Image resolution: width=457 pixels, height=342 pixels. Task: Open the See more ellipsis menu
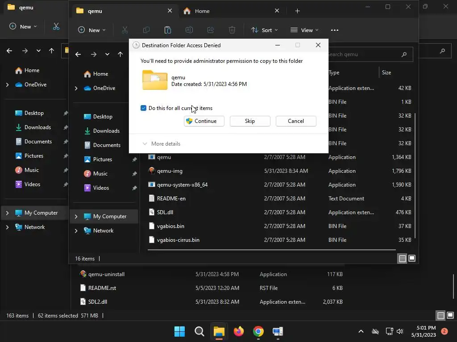pos(335,30)
